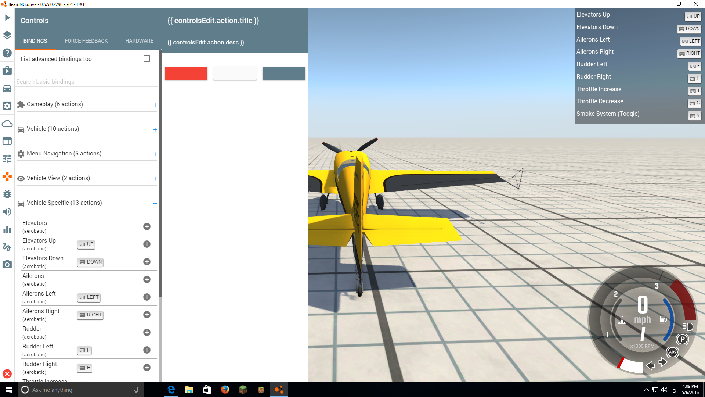Click the parking brake P indicator on gauge

682,339
